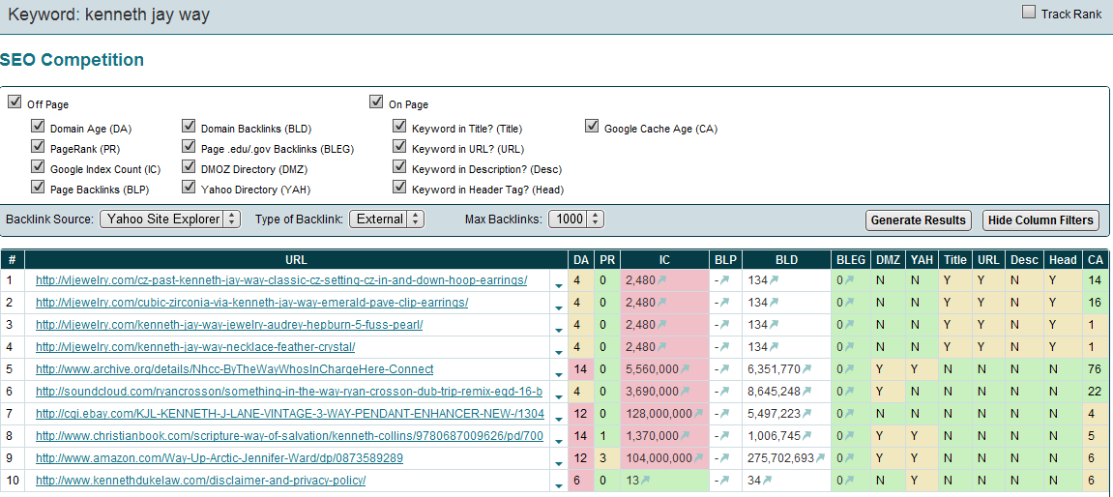Click arrow icon next to BLD 275,702,693
Viewport: 1113px width, 497px height.
coord(820,458)
